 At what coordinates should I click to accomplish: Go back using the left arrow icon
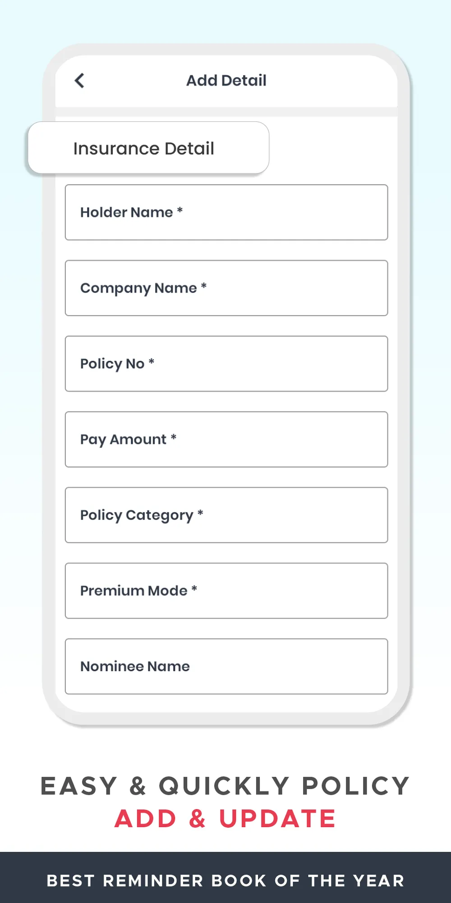(79, 81)
